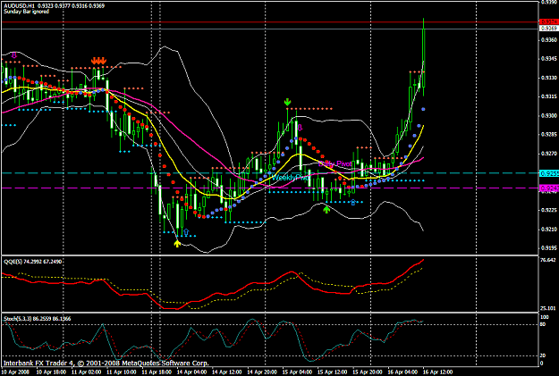Click the "10 Apr 18:00" time axis label
559x376 pixels.
click(x=51, y=372)
